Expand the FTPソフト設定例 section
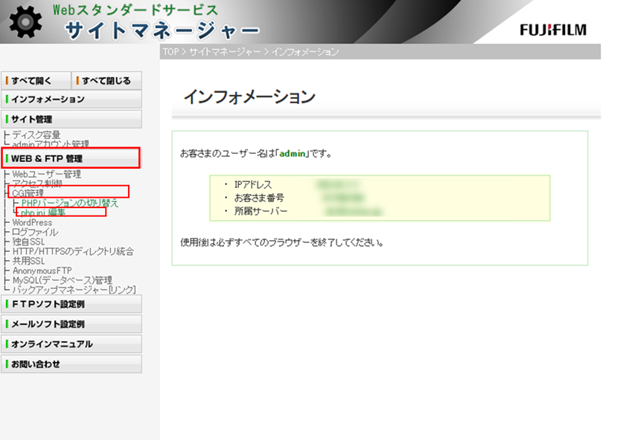Screen dimensions: 644x440 click(x=71, y=304)
